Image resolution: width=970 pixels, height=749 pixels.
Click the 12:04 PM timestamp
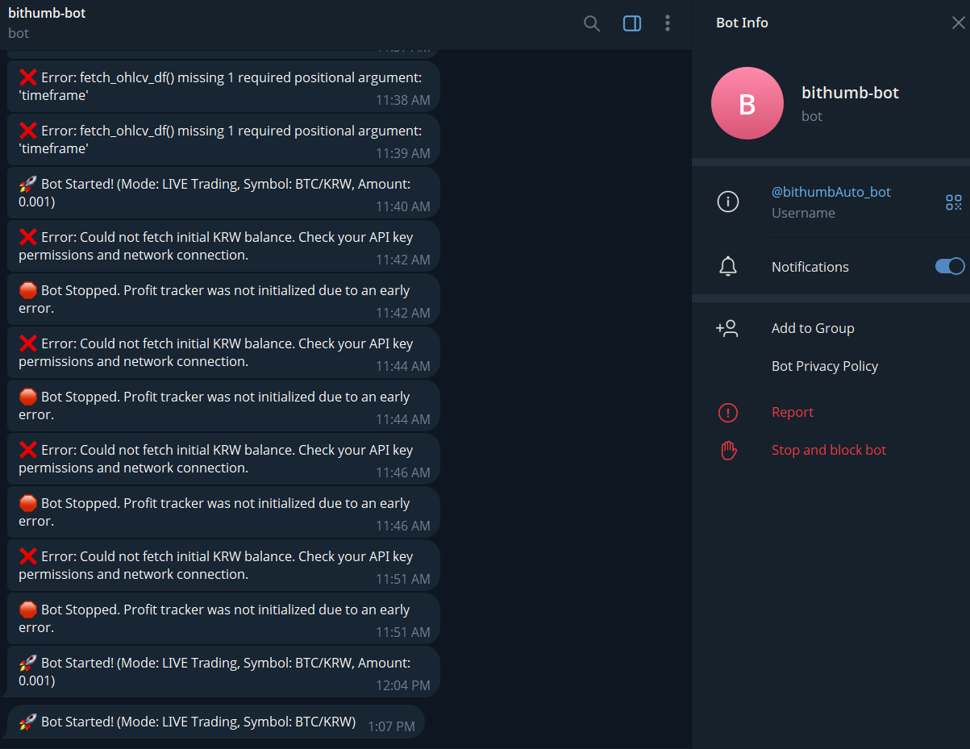pos(403,685)
